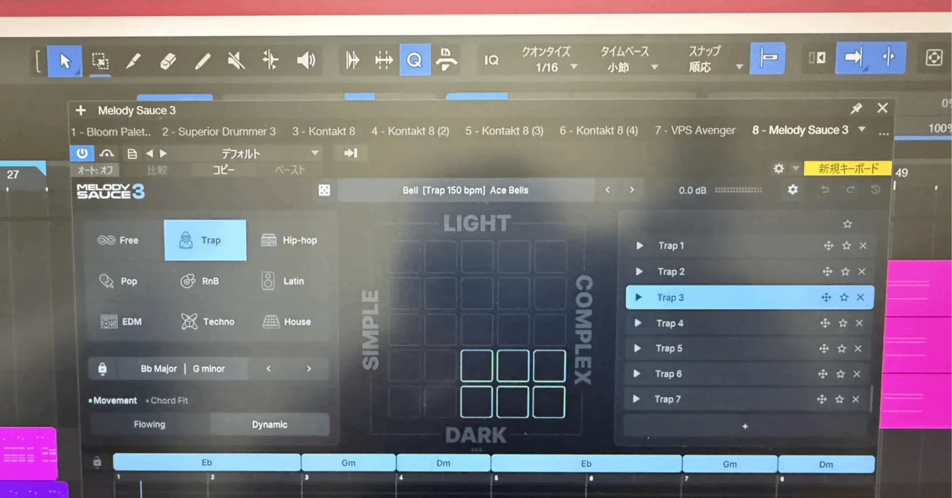Select the Movement option
This screenshot has height=498, width=952.
click(x=113, y=400)
